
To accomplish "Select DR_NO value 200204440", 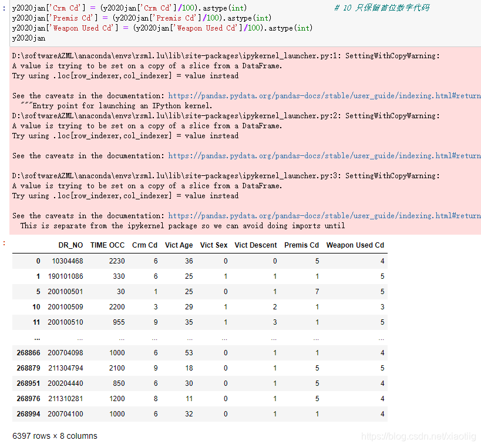I will (x=65, y=383).
